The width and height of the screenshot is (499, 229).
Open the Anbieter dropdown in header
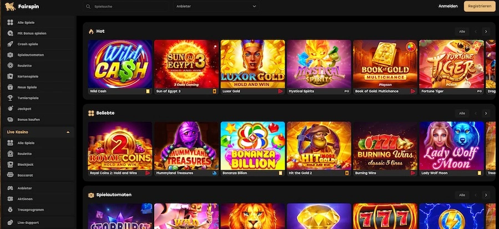216,6
